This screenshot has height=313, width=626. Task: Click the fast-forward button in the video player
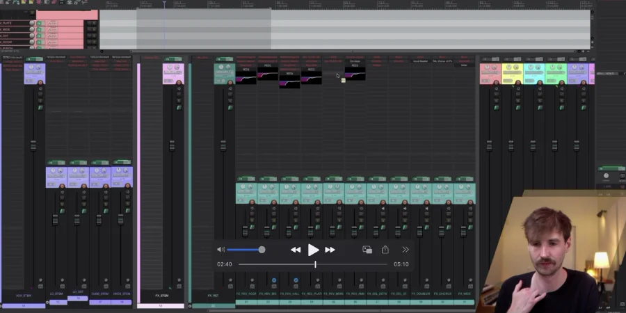330,250
